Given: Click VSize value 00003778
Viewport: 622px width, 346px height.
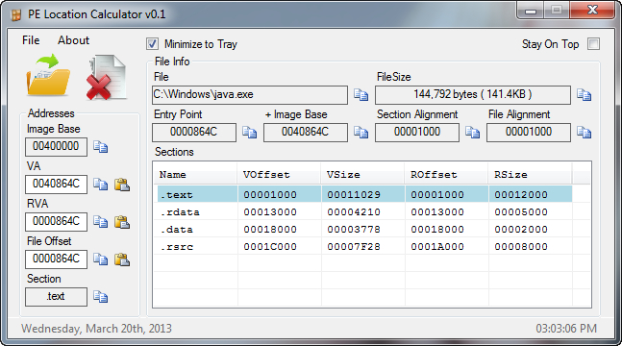Looking at the screenshot, I should click(x=354, y=230).
